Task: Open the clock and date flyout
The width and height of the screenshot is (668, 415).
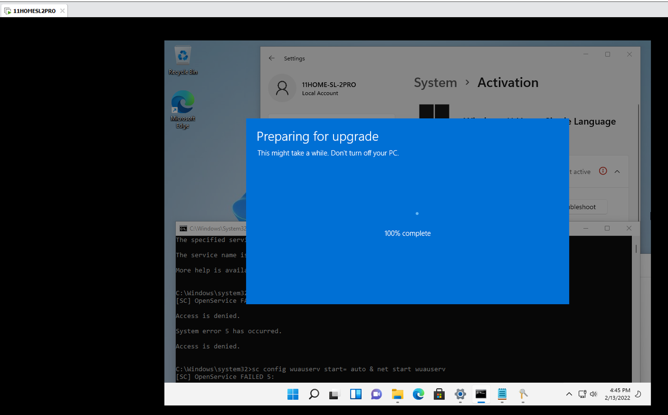Action: coord(617,394)
